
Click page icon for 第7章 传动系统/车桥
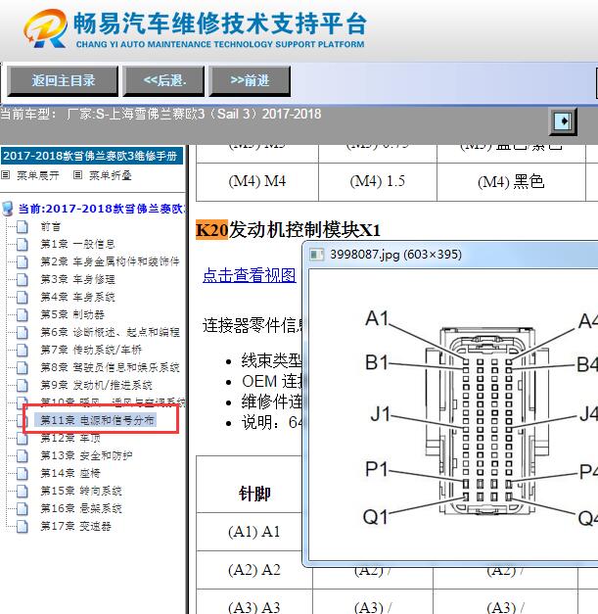[x=23, y=350]
